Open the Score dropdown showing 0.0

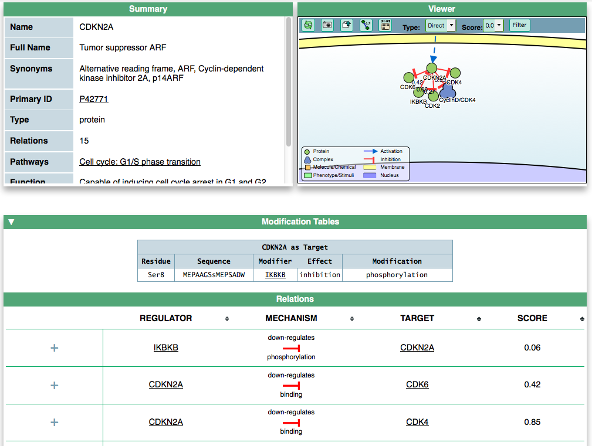[x=493, y=26]
